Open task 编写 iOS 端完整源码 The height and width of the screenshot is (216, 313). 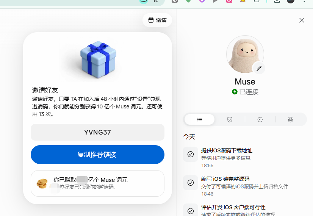tap(225, 179)
